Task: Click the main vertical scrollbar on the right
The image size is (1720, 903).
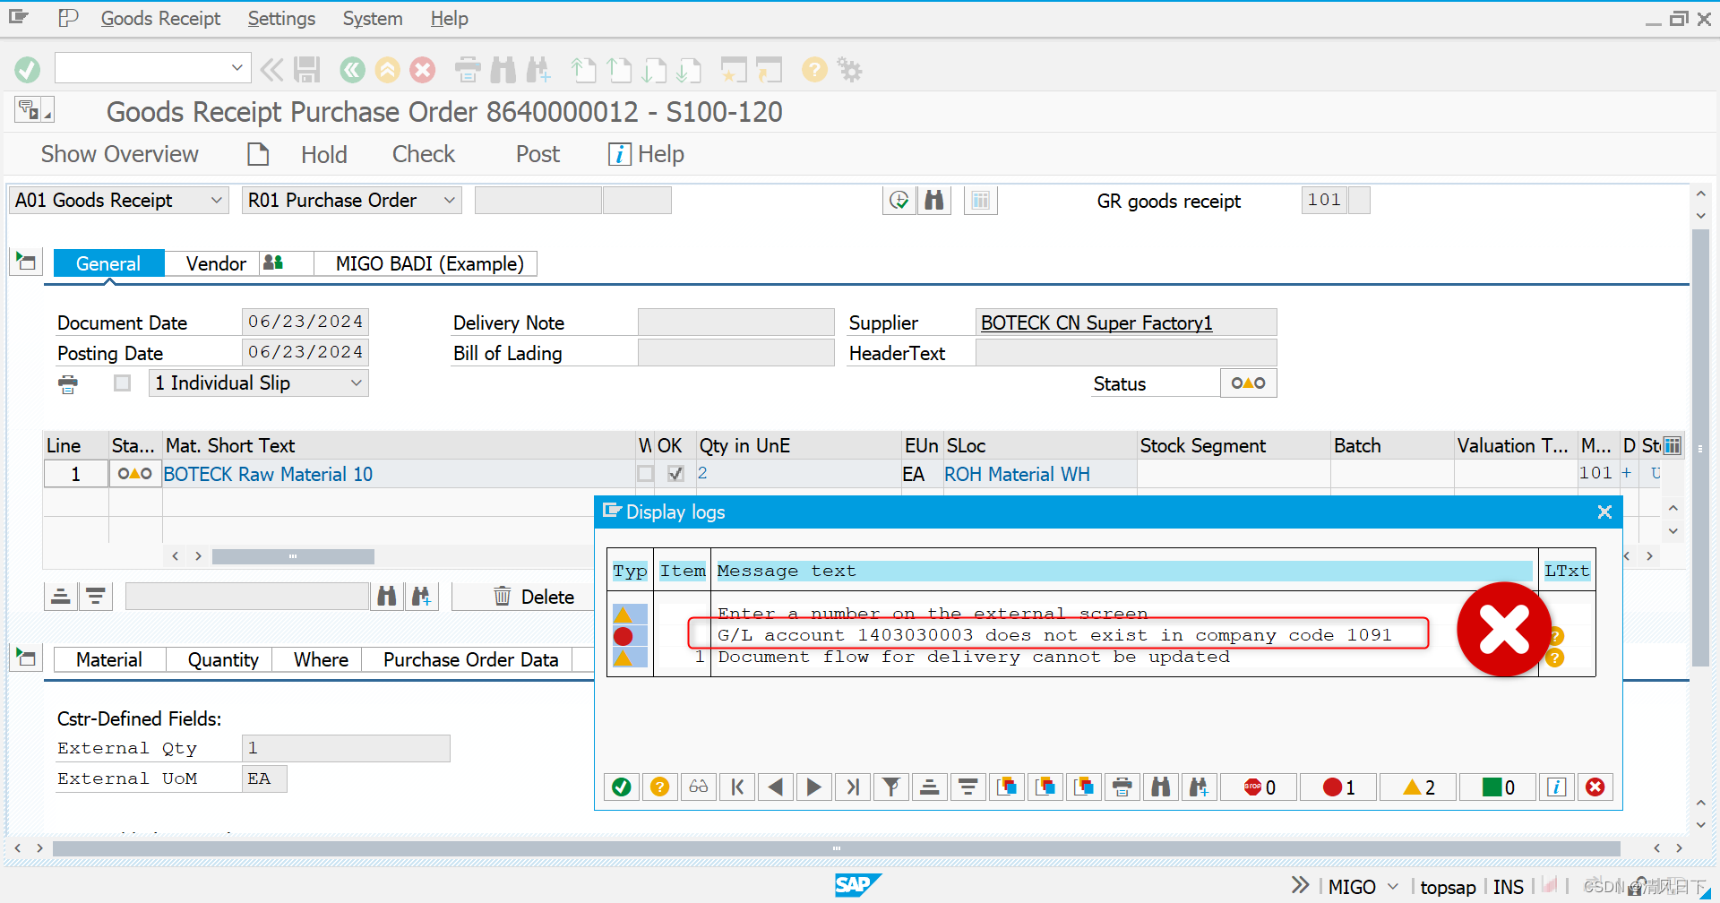Action: click(x=1700, y=448)
